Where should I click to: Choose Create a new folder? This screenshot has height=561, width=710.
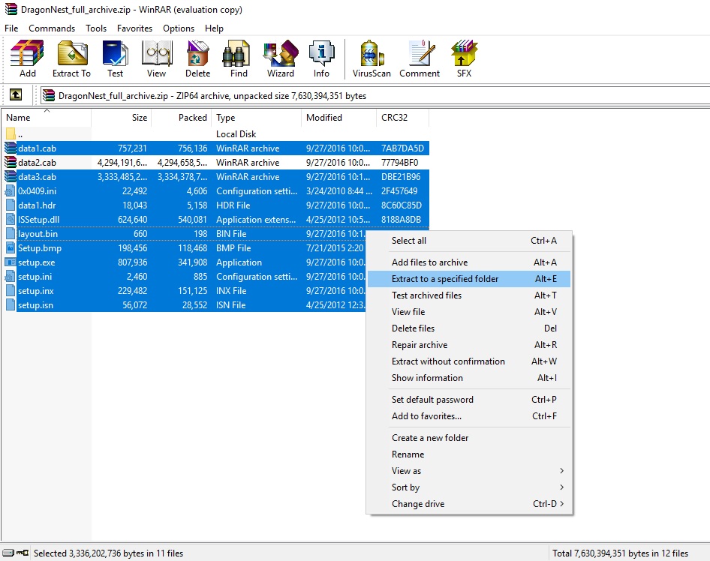[469, 438]
